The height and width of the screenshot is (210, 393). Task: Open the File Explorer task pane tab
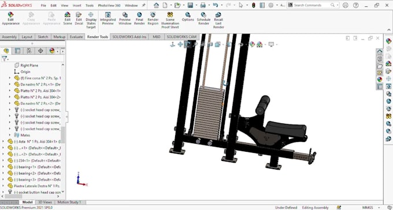click(x=380, y=66)
